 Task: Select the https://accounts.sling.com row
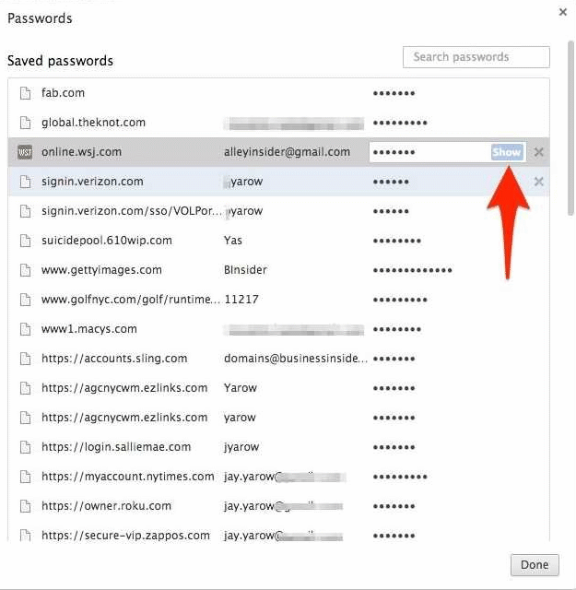tap(114, 359)
